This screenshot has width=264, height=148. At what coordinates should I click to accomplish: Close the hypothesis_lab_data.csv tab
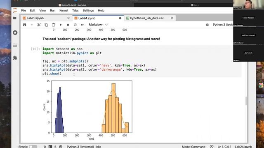(172, 18)
